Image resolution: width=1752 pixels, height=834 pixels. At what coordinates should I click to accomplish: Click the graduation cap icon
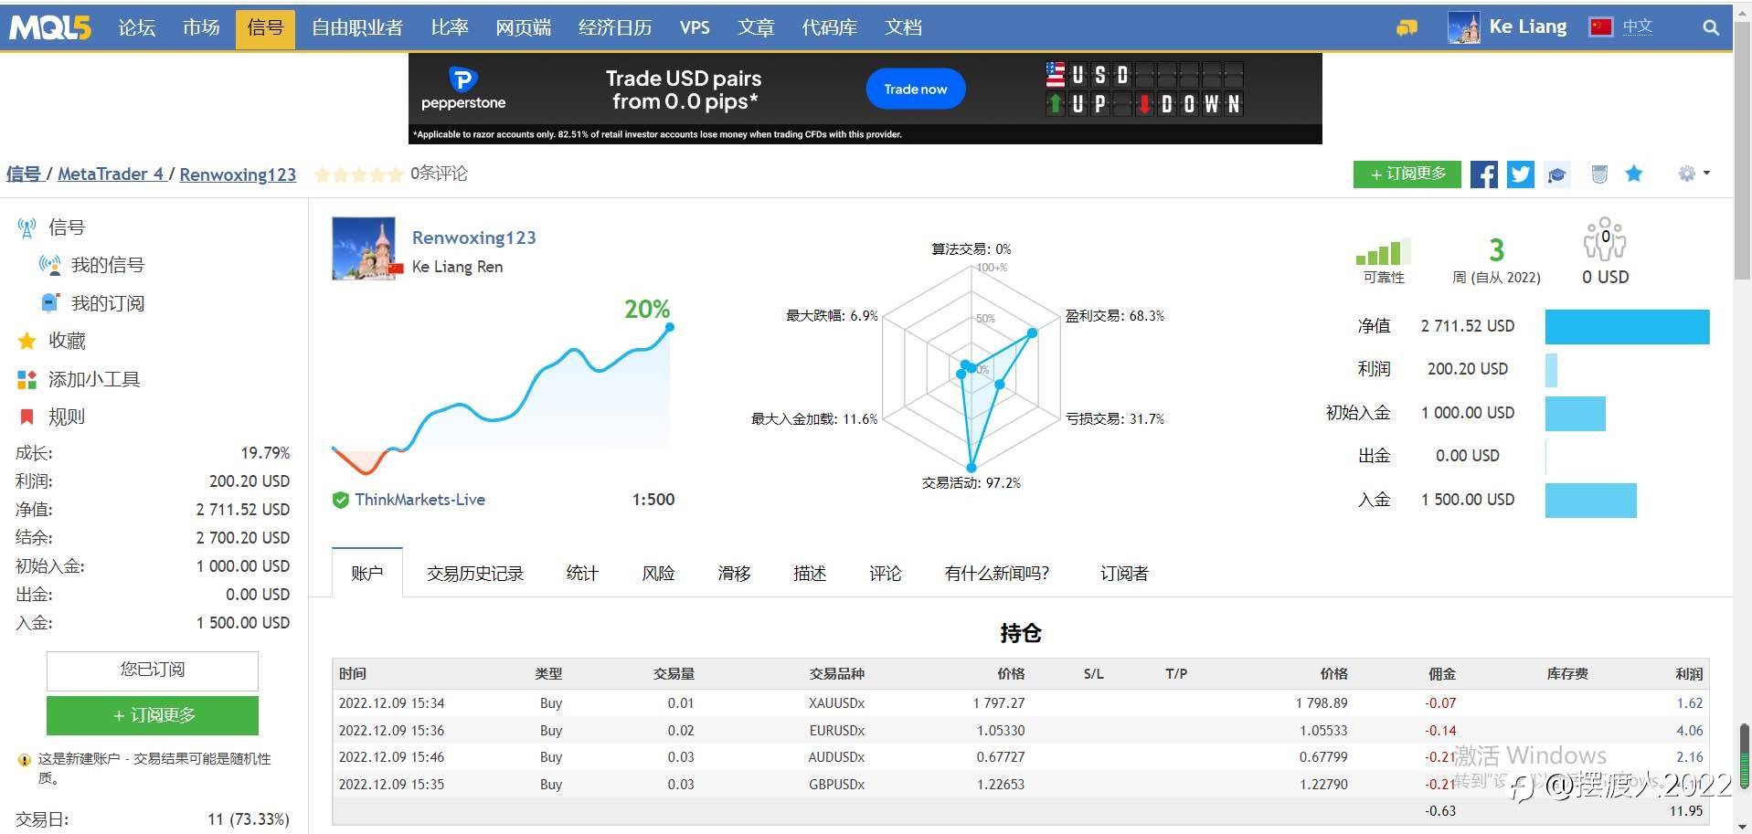click(1557, 174)
